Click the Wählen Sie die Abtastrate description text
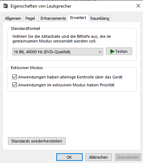This screenshot has width=143, height=163. pyautogui.click(x=61, y=39)
